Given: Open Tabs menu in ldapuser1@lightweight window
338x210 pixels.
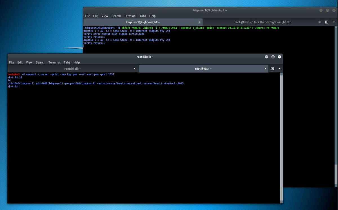Looking at the screenshot, I should 143,16.
